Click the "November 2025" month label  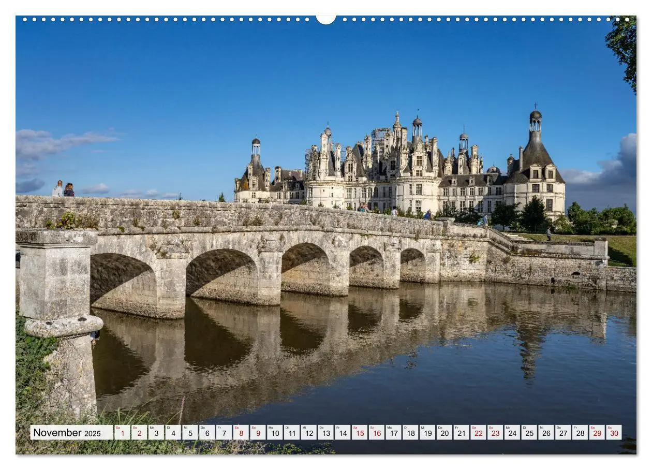pyautogui.click(x=67, y=433)
